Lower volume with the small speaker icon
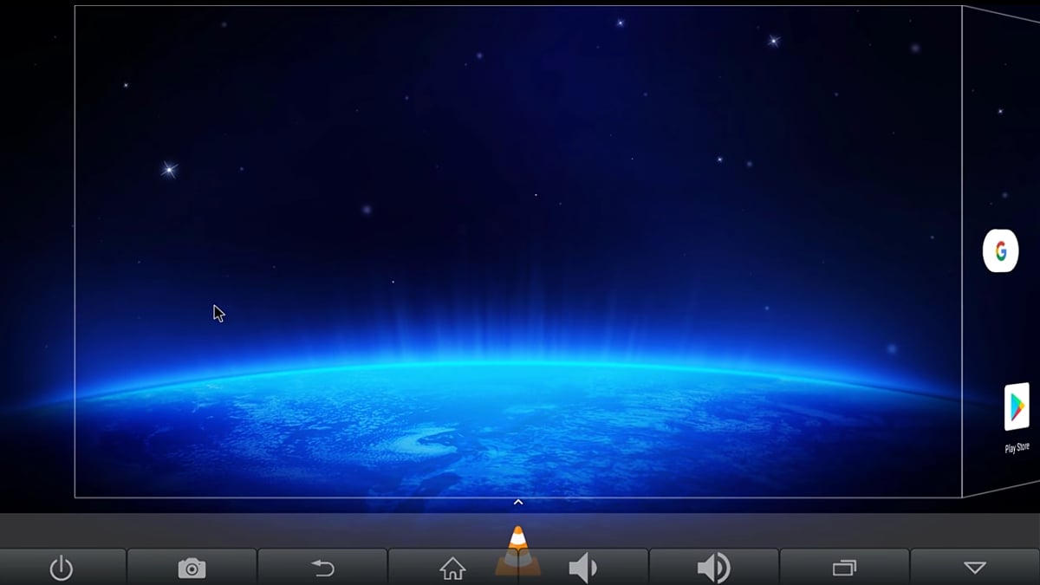This screenshot has height=585, width=1040. pyautogui.click(x=583, y=569)
